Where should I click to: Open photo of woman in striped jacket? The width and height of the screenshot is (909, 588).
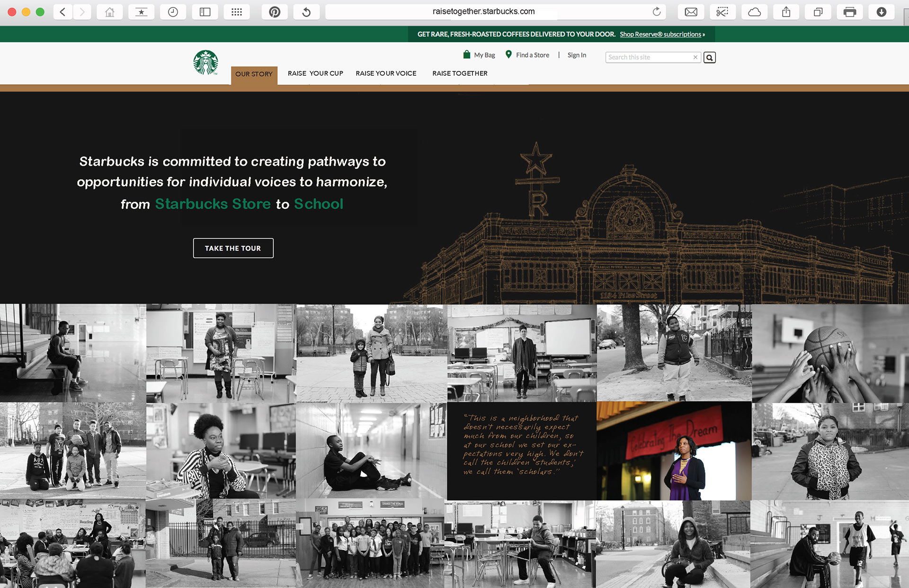221,451
